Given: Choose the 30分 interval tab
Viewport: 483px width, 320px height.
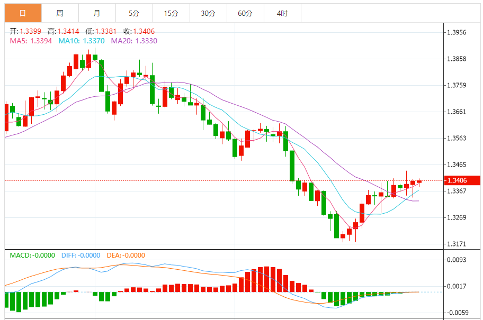Looking at the screenshot, I should point(208,13).
